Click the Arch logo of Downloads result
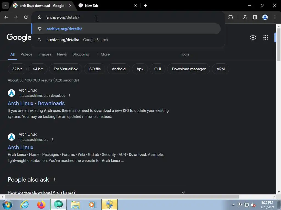The width and height of the screenshot is (281, 210). [x=12, y=93]
